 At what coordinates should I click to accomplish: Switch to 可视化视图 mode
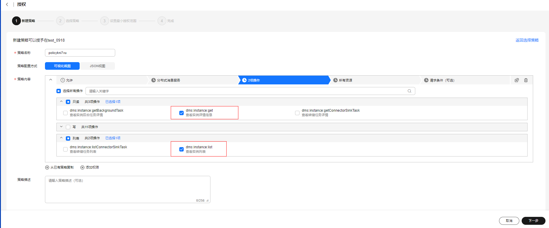point(62,66)
